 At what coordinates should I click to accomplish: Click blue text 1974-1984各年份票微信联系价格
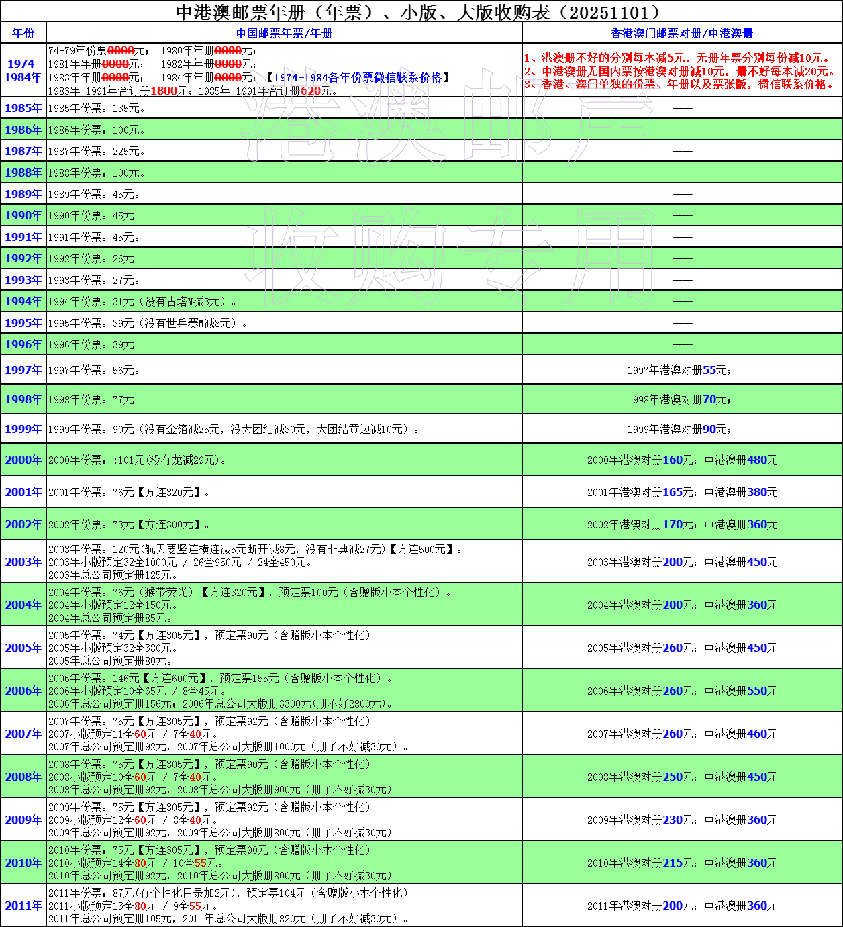[x=358, y=78]
